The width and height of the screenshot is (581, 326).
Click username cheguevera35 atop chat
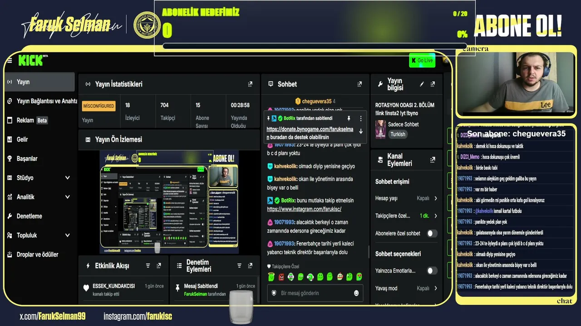click(x=317, y=101)
